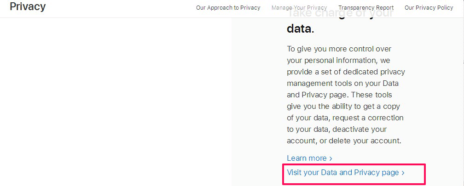
Task: Follow the Learn more link
Action: point(307,158)
